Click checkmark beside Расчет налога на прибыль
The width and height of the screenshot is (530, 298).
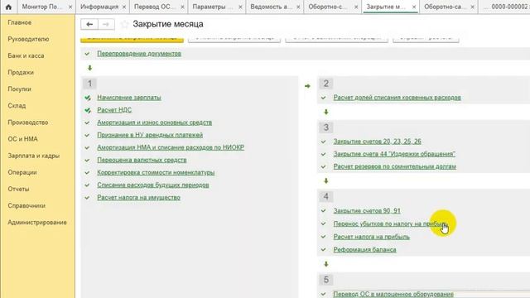[x=324, y=237]
